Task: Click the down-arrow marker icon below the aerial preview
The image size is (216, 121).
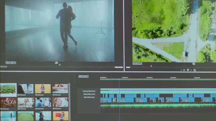Action: (151, 66)
